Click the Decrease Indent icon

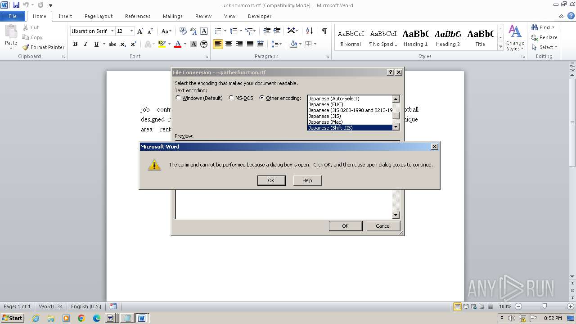point(267,31)
